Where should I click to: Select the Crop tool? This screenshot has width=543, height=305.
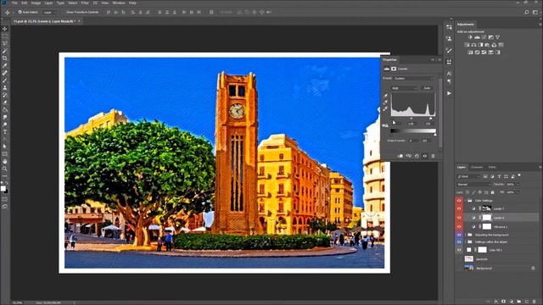tap(5, 58)
